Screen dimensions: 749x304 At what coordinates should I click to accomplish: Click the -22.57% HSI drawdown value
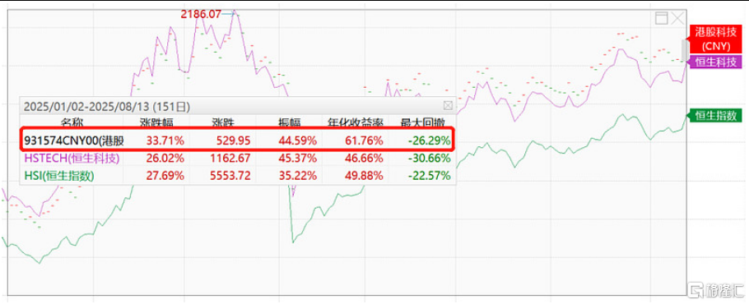[430, 176]
